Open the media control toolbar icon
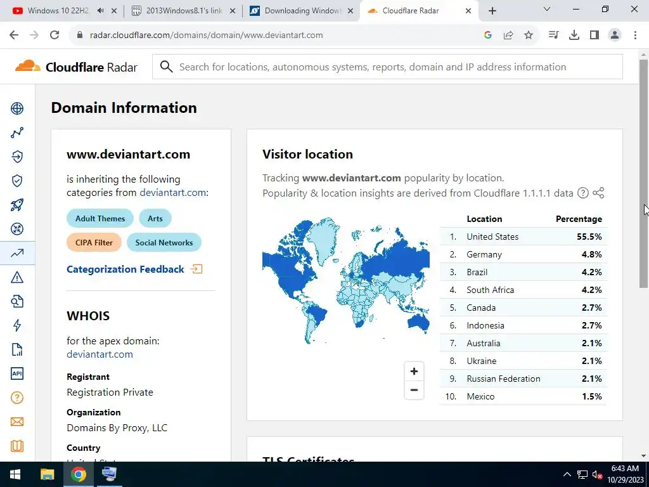The height and width of the screenshot is (487, 649). (553, 36)
